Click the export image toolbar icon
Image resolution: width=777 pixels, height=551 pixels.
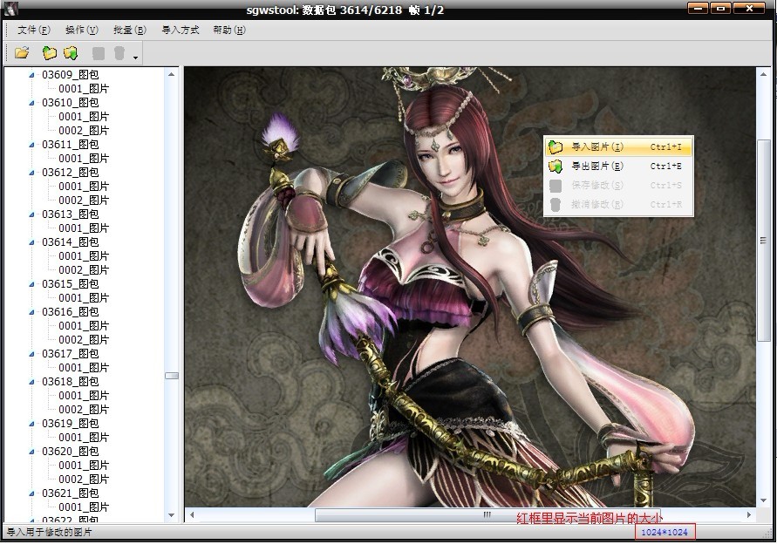(71, 53)
